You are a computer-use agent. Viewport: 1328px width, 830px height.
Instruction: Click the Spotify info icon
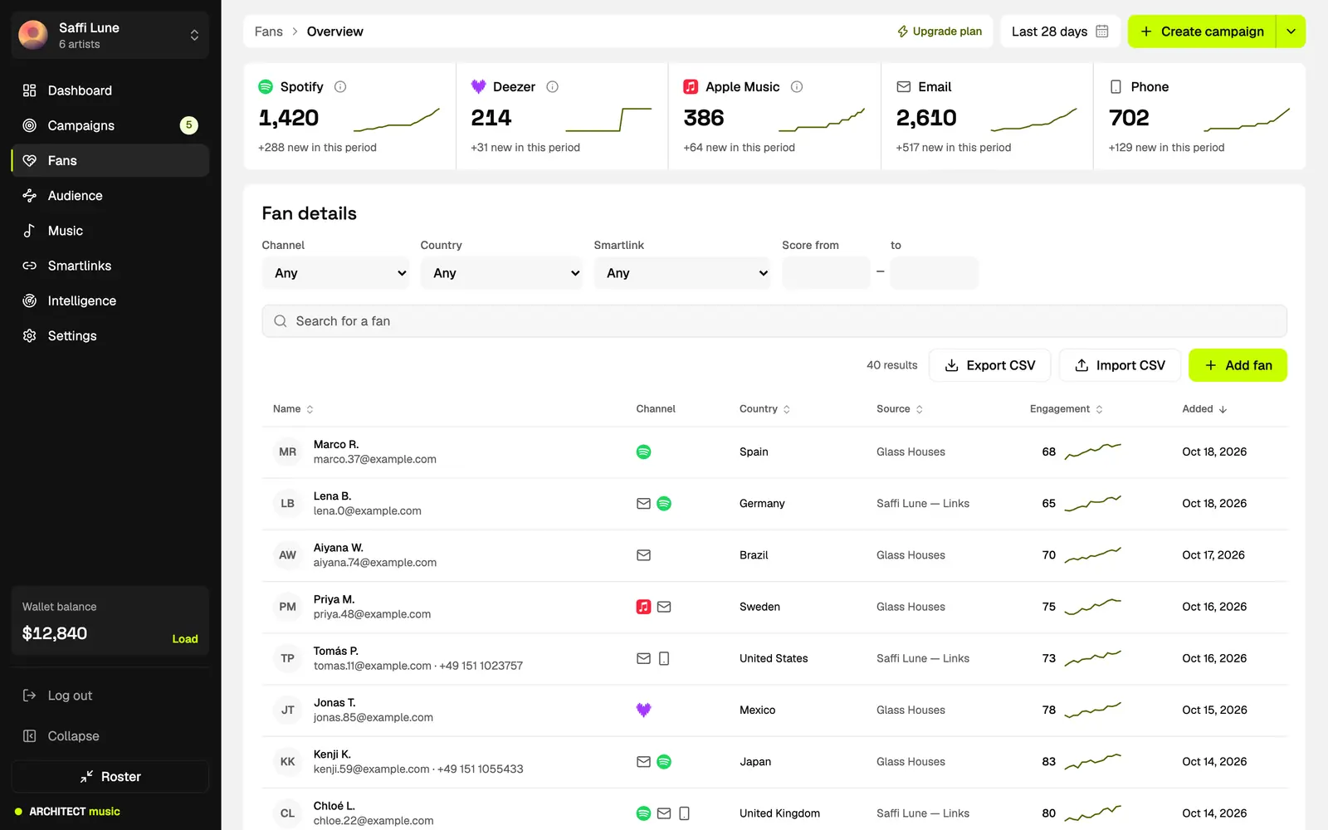click(340, 86)
